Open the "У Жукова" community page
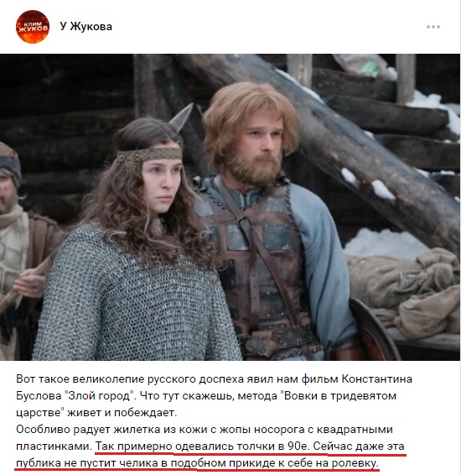461x475 pixels. pos(85,27)
